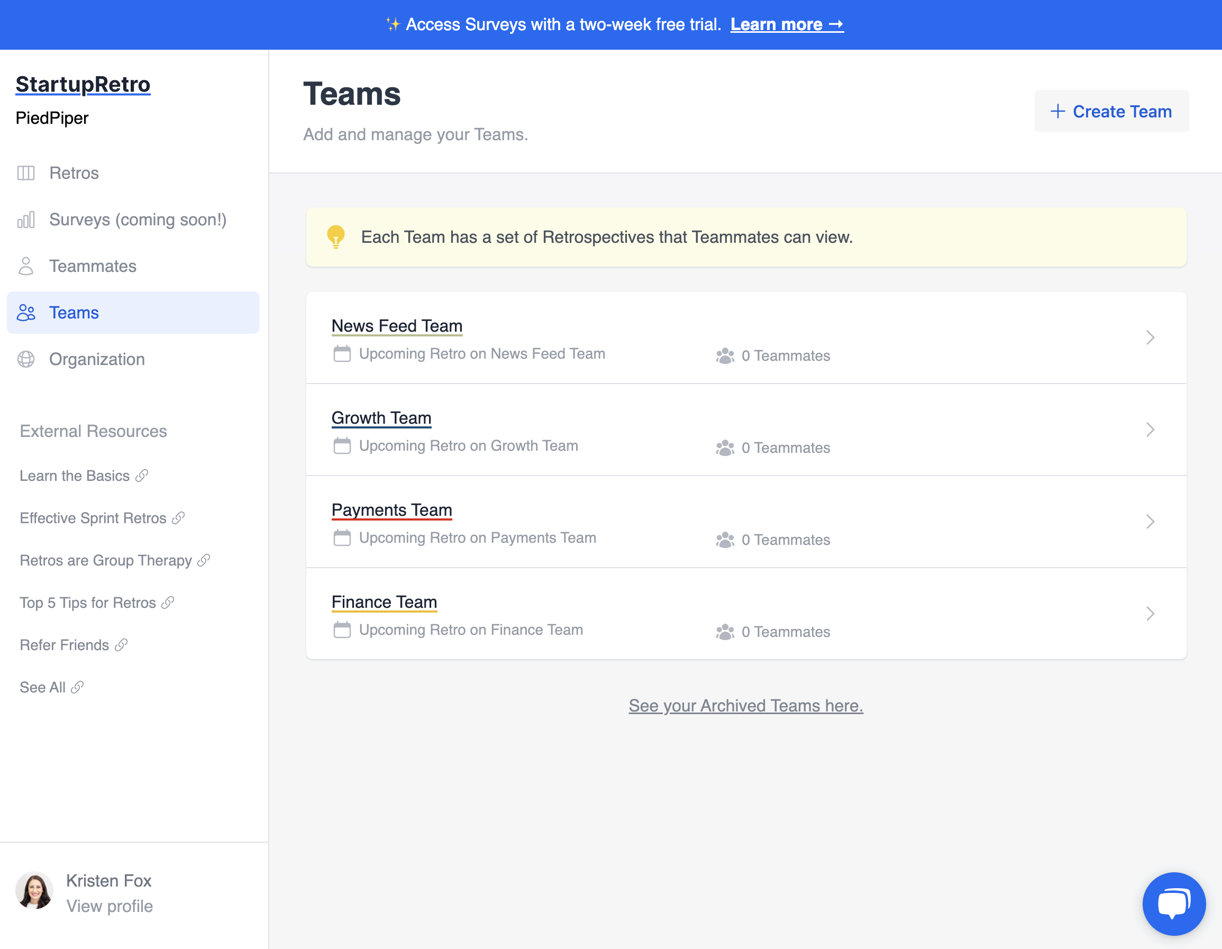This screenshot has height=949, width=1222.
Task: Click the link icon next to Learn the Basics
Action: click(142, 476)
